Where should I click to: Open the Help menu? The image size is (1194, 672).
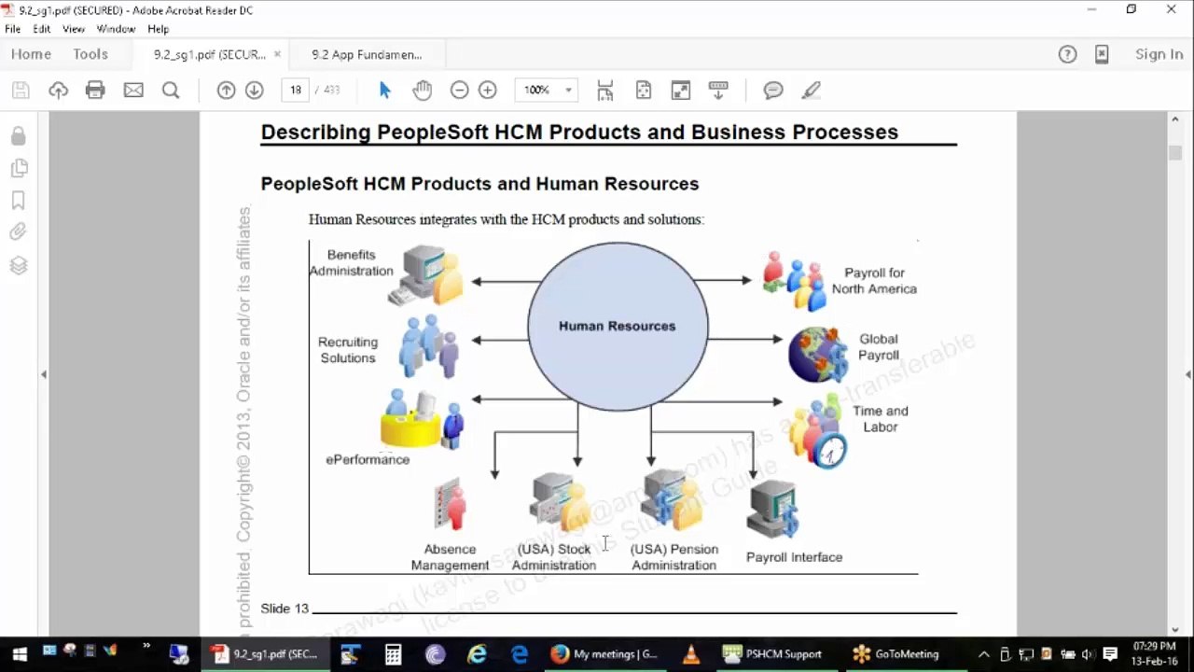(x=158, y=29)
